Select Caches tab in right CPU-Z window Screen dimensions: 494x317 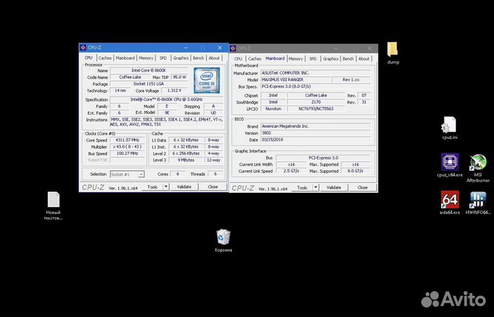255,58
